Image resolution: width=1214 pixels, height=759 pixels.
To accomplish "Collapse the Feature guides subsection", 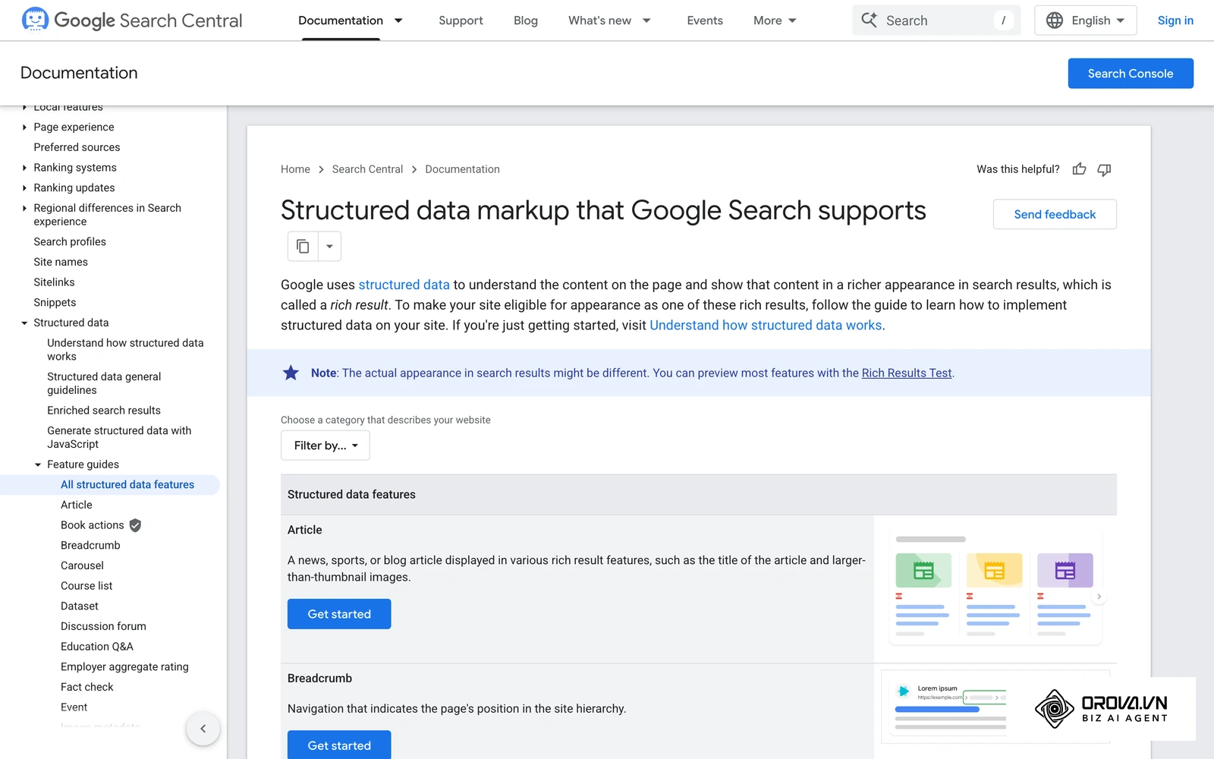I will 38,465.
